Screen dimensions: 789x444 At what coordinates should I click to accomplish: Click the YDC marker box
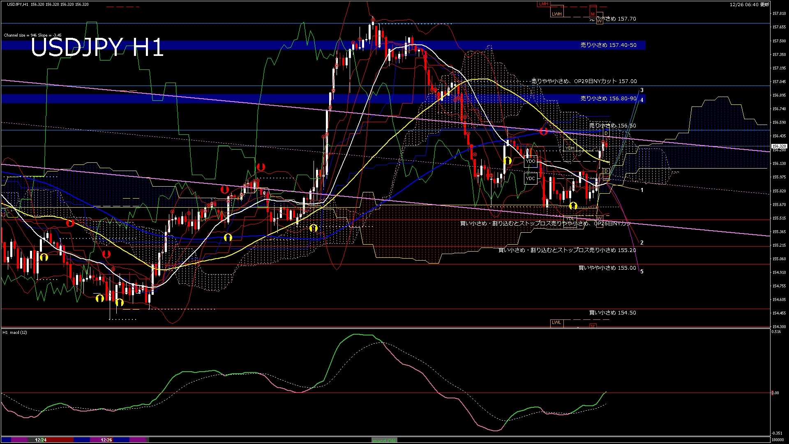tap(531, 178)
